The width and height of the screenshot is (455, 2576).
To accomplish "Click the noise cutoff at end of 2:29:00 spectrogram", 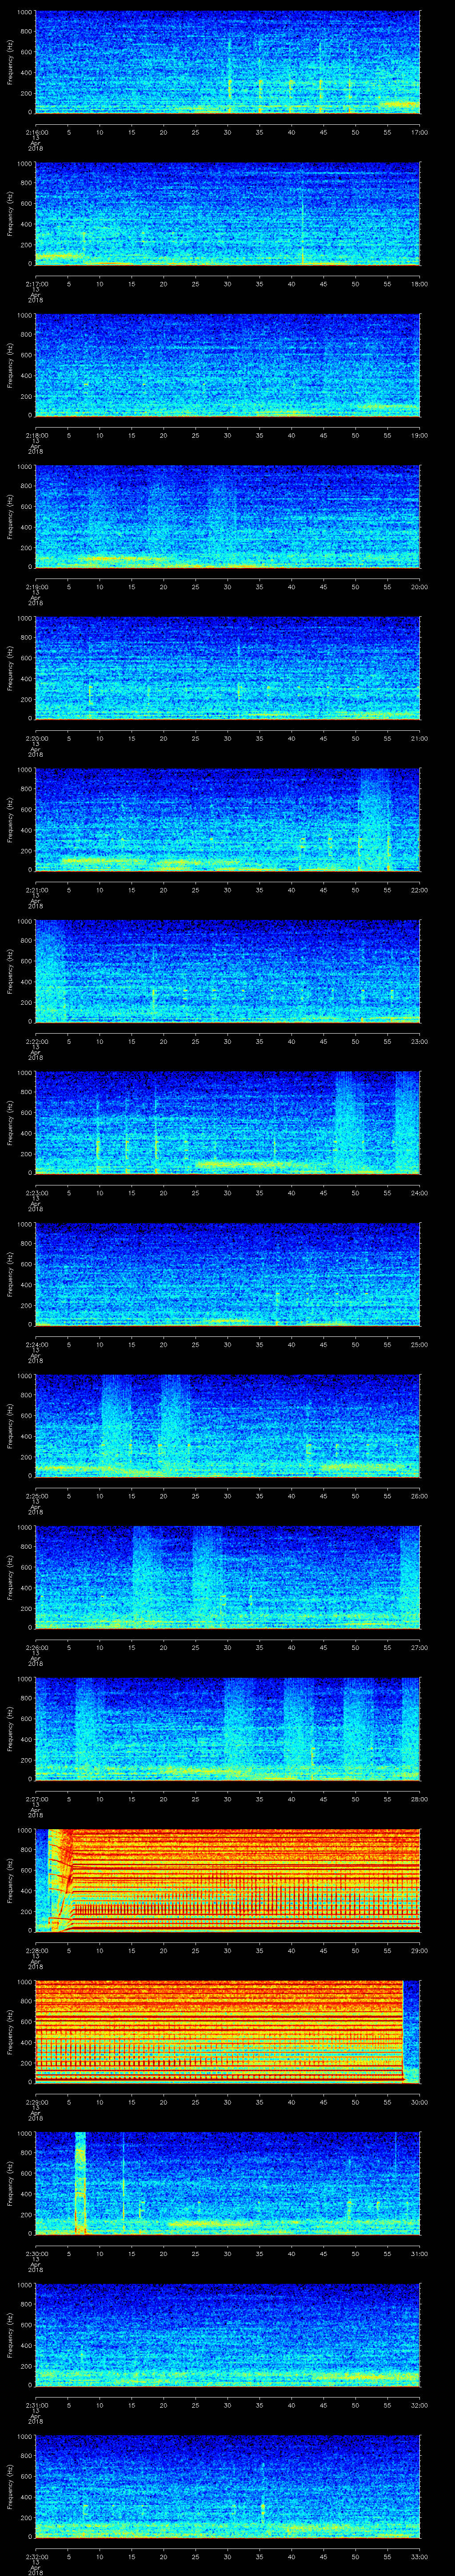I will coord(403,2031).
